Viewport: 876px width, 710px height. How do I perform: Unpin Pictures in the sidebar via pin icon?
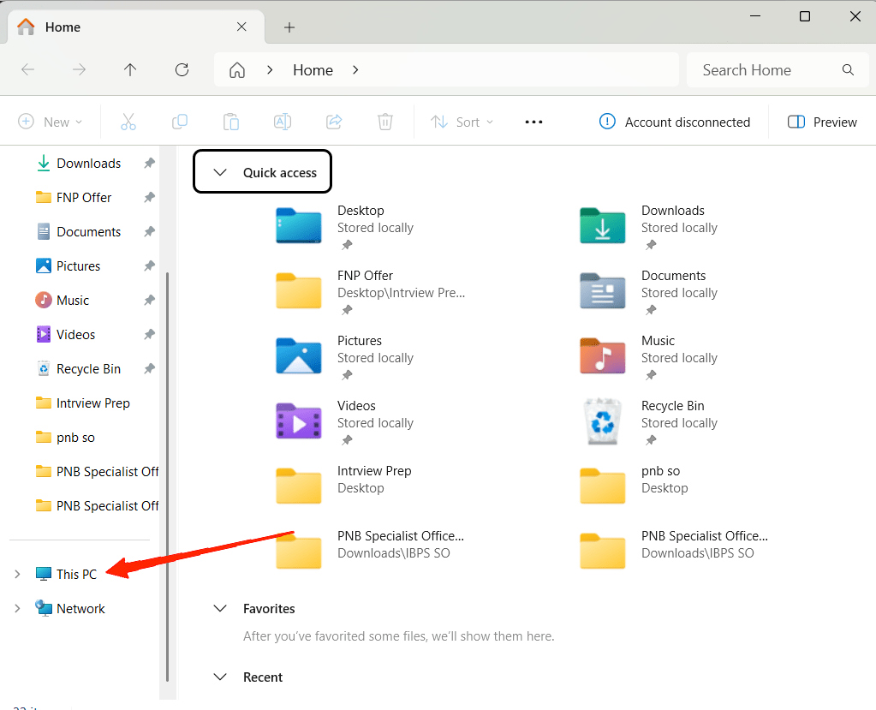(149, 266)
